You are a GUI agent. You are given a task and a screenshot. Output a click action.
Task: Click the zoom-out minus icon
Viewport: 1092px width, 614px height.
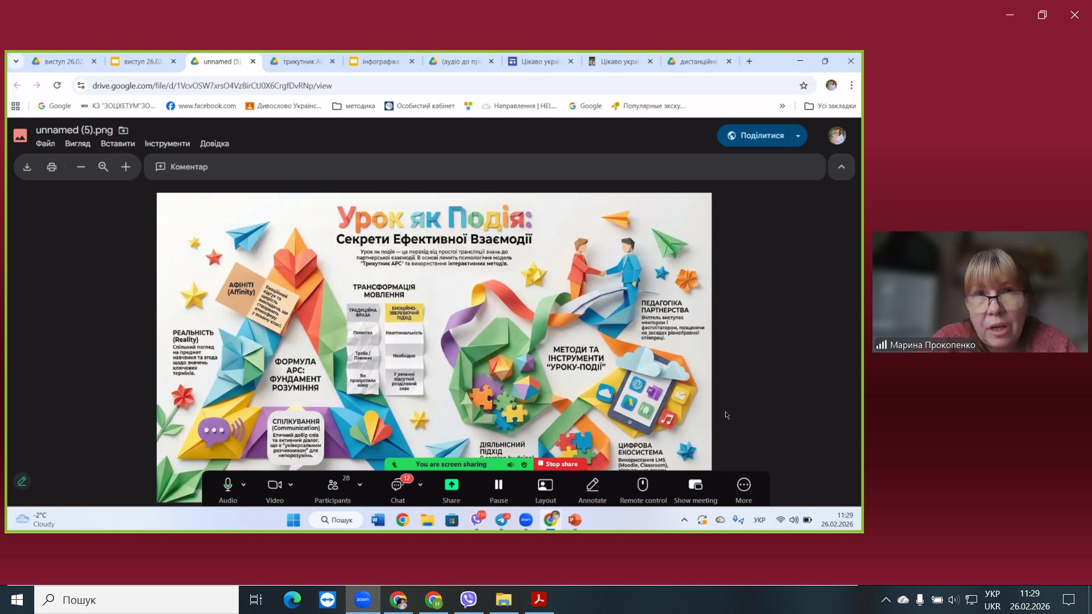(81, 167)
